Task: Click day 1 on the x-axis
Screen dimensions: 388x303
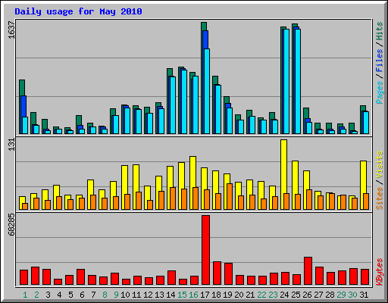Action: click(25, 295)
